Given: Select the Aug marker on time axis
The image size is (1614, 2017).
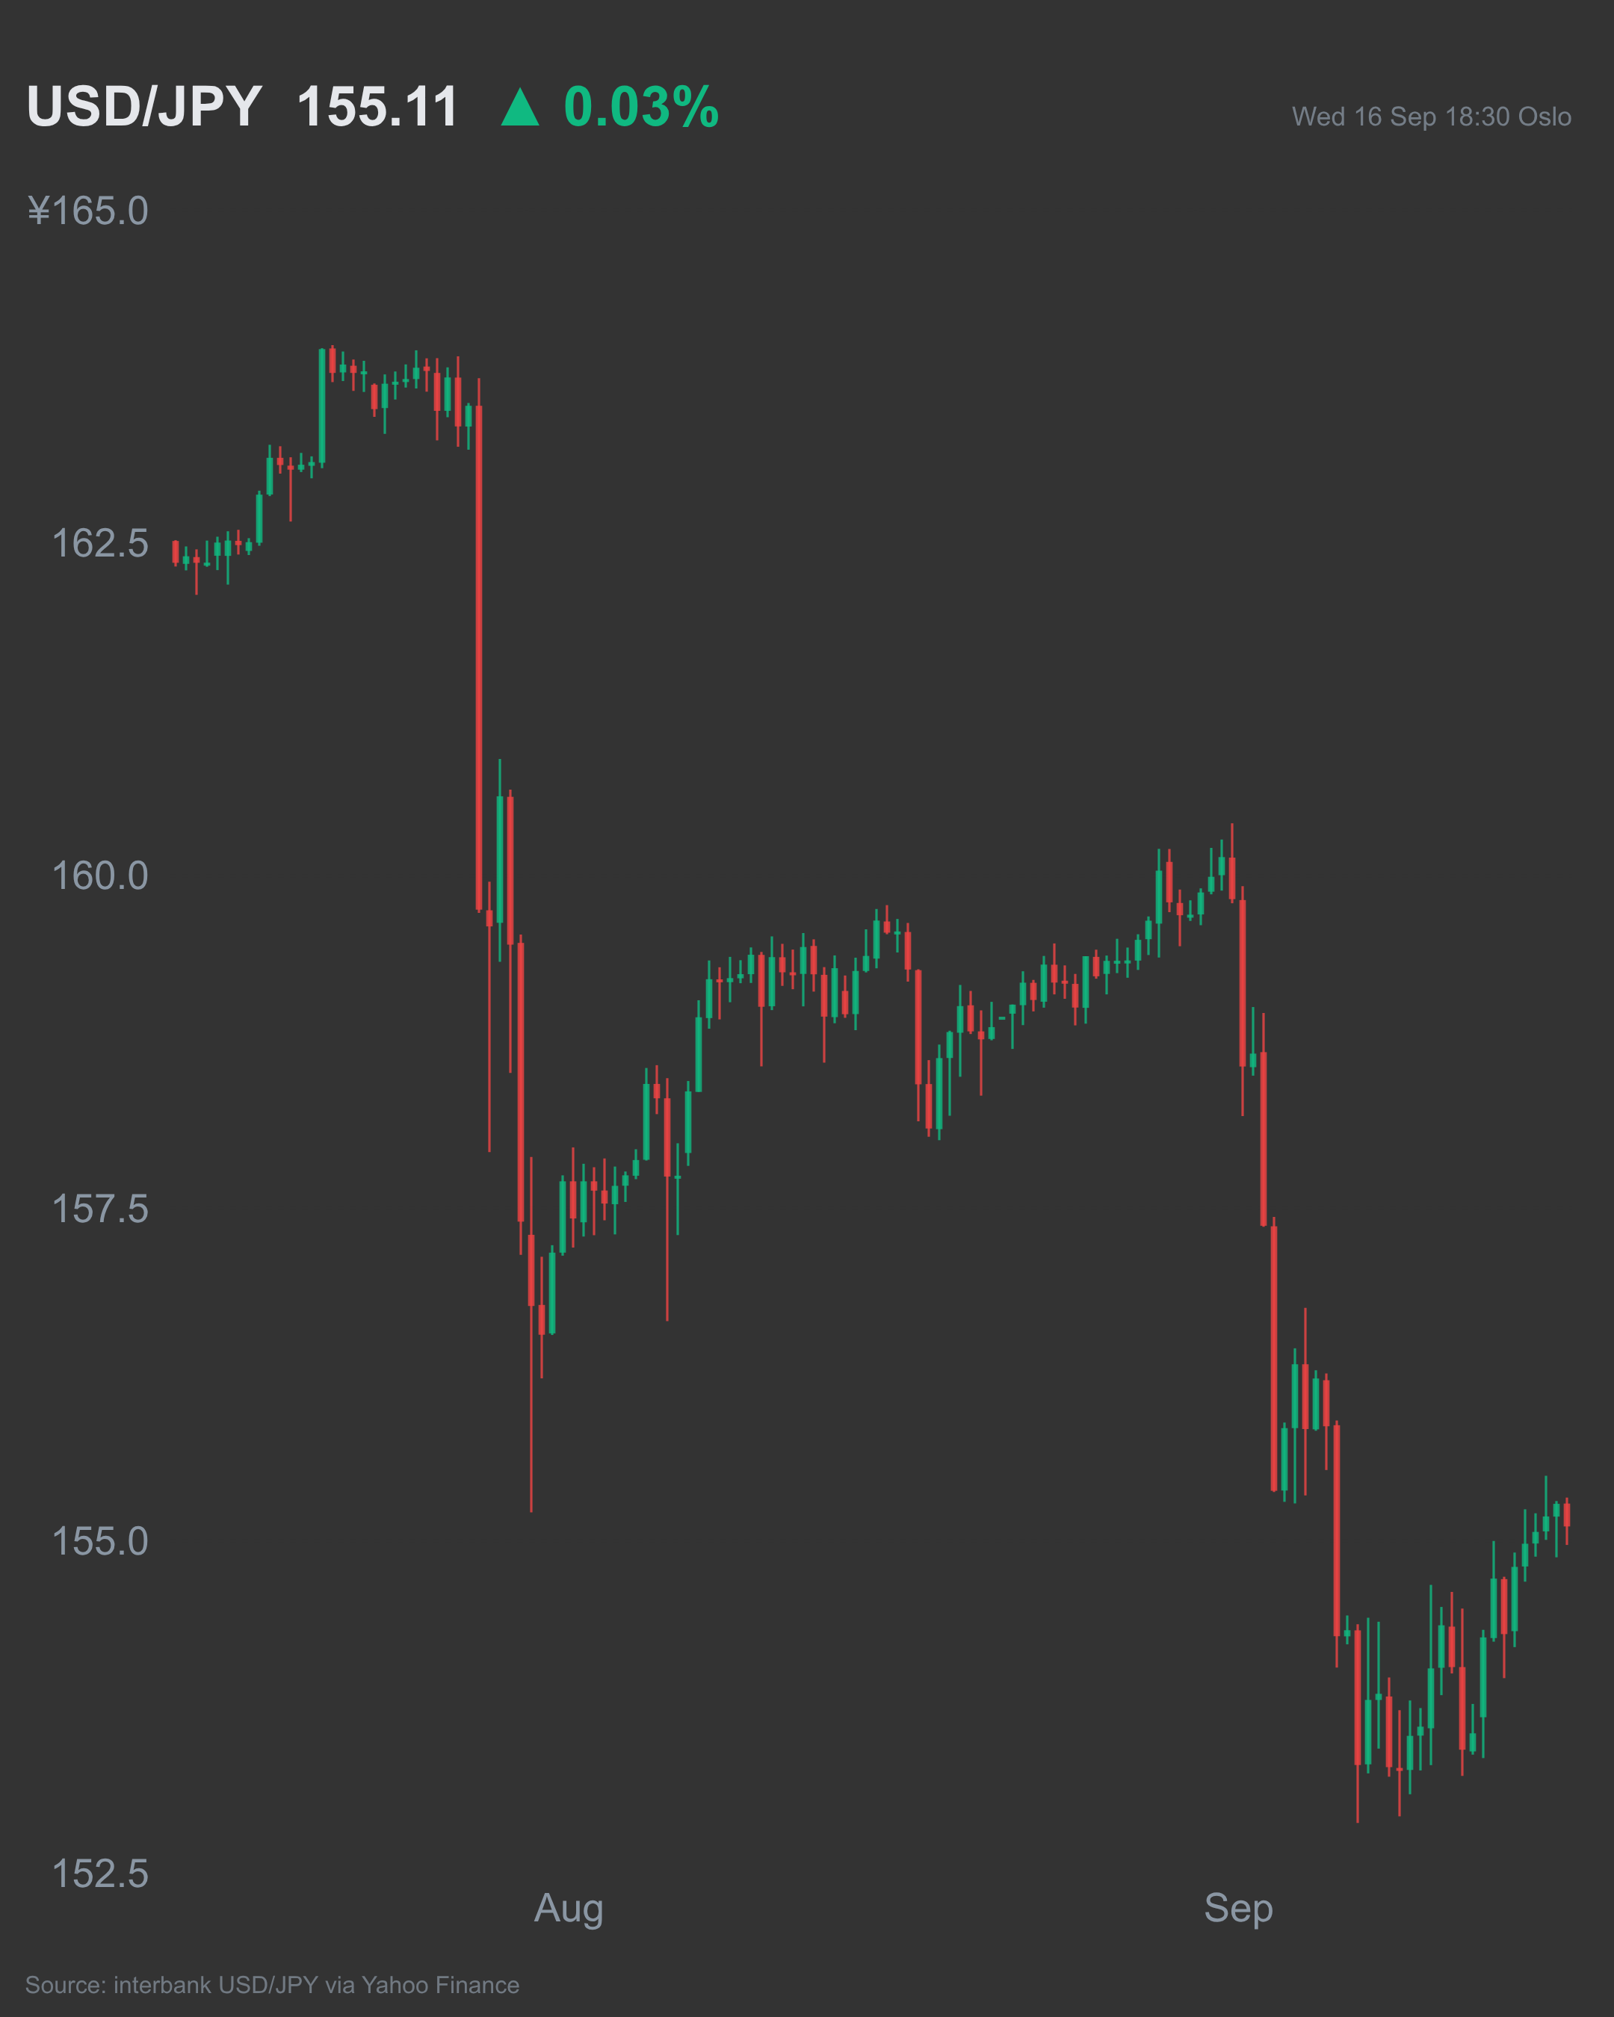Looking at the screenshot, I should 569,1909.
